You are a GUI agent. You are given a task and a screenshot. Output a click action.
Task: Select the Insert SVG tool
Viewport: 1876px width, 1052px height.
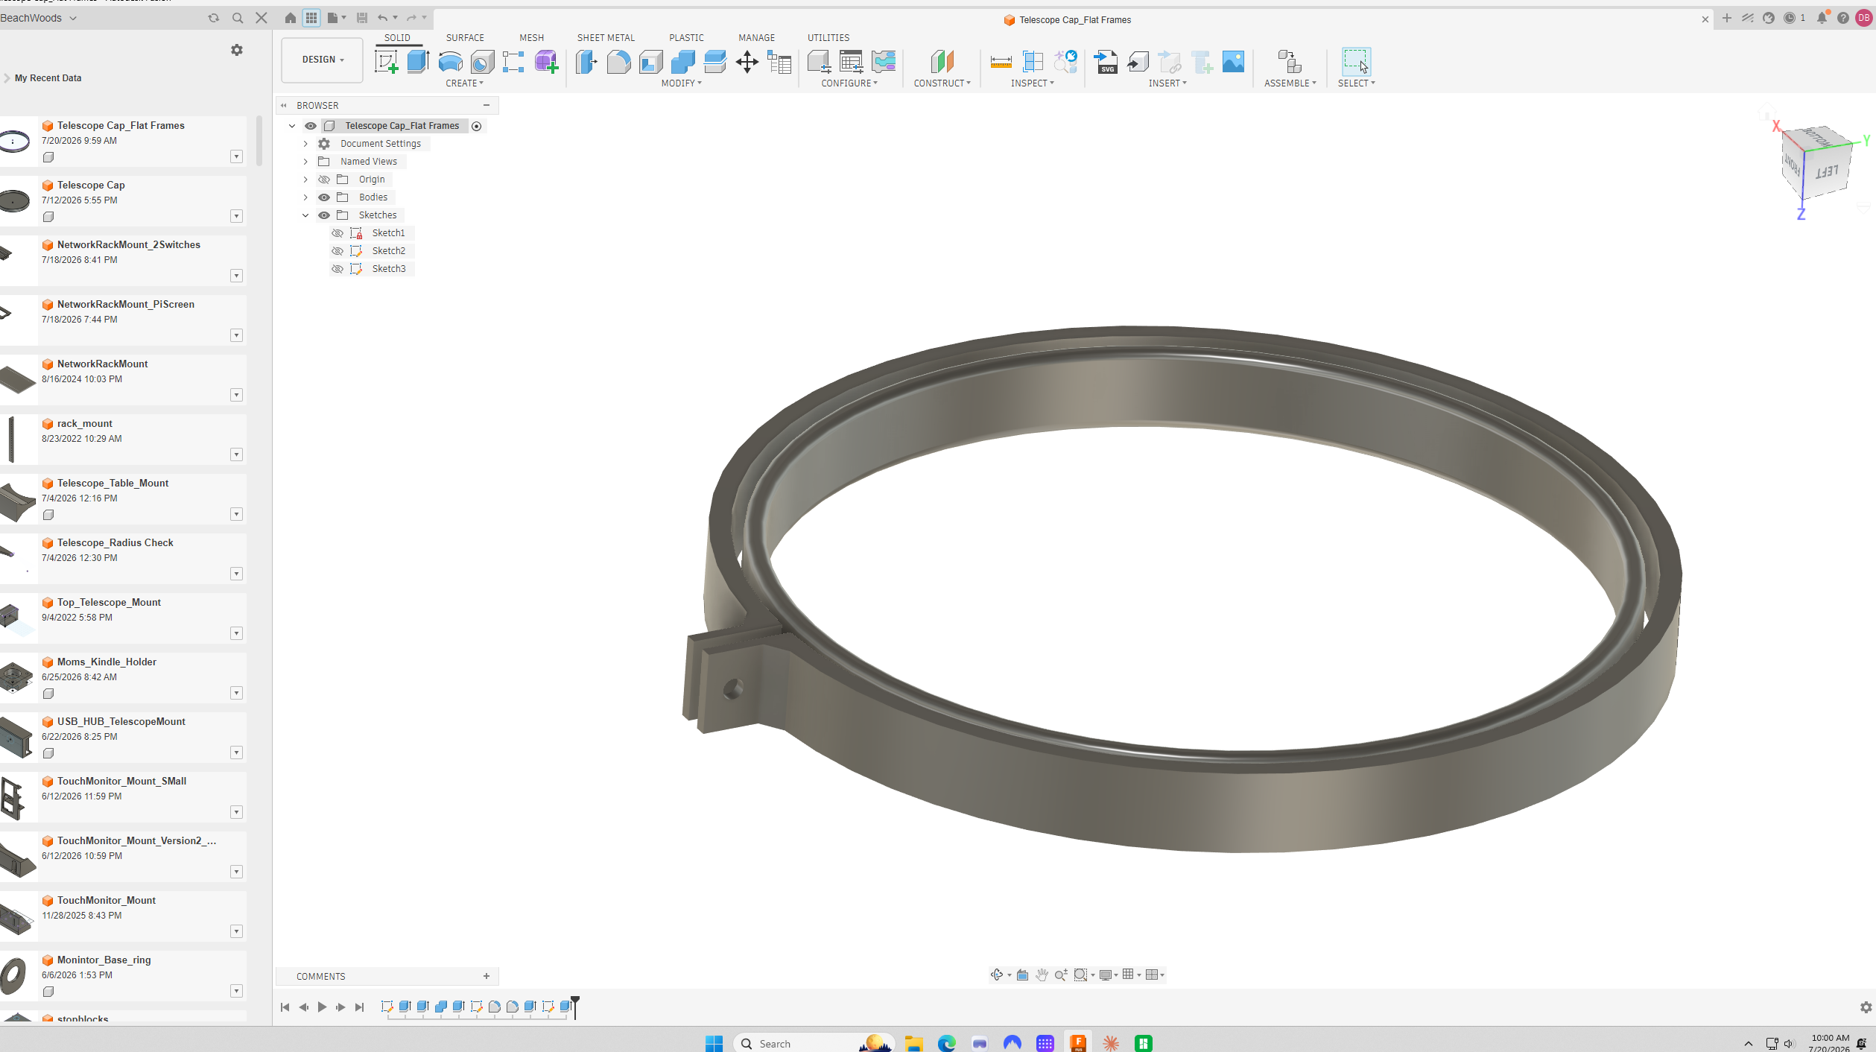pyautogui.click(x=1106, y=62)
